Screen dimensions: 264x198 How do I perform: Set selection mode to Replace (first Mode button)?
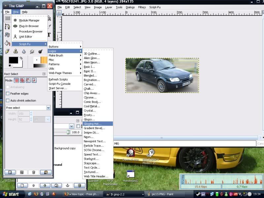click(x=16, y=80)
